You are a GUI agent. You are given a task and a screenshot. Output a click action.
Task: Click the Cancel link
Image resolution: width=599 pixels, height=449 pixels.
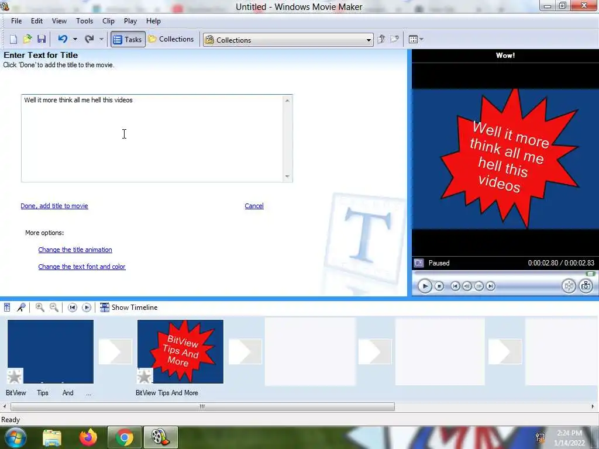coord(254,206)
